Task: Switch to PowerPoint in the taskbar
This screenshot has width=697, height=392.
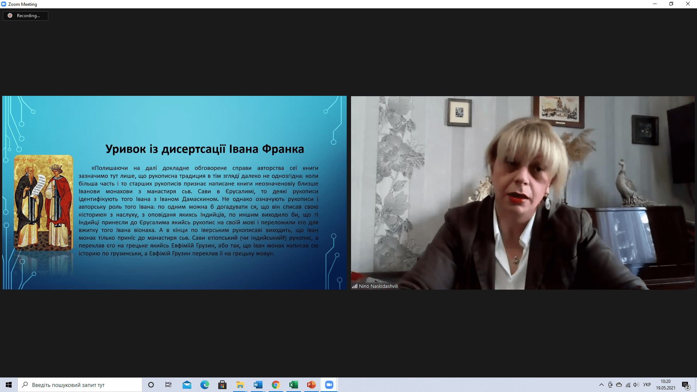Action: pyautogui.click(x=311, y=385)
